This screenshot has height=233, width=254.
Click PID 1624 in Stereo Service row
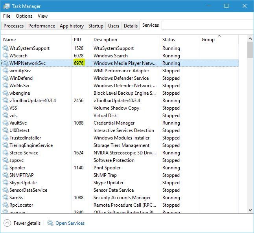pyautogui.click(x=79, y=153)
